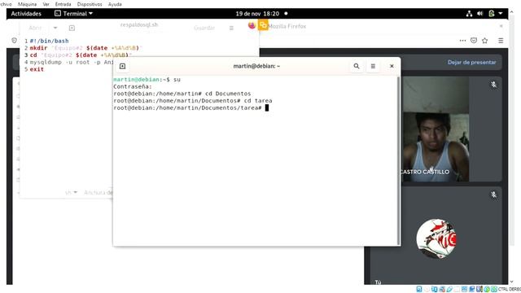This screenshot has height=293, width=521.
Task: Click the terminal vertical scrollbar
Action: point(398,161)
